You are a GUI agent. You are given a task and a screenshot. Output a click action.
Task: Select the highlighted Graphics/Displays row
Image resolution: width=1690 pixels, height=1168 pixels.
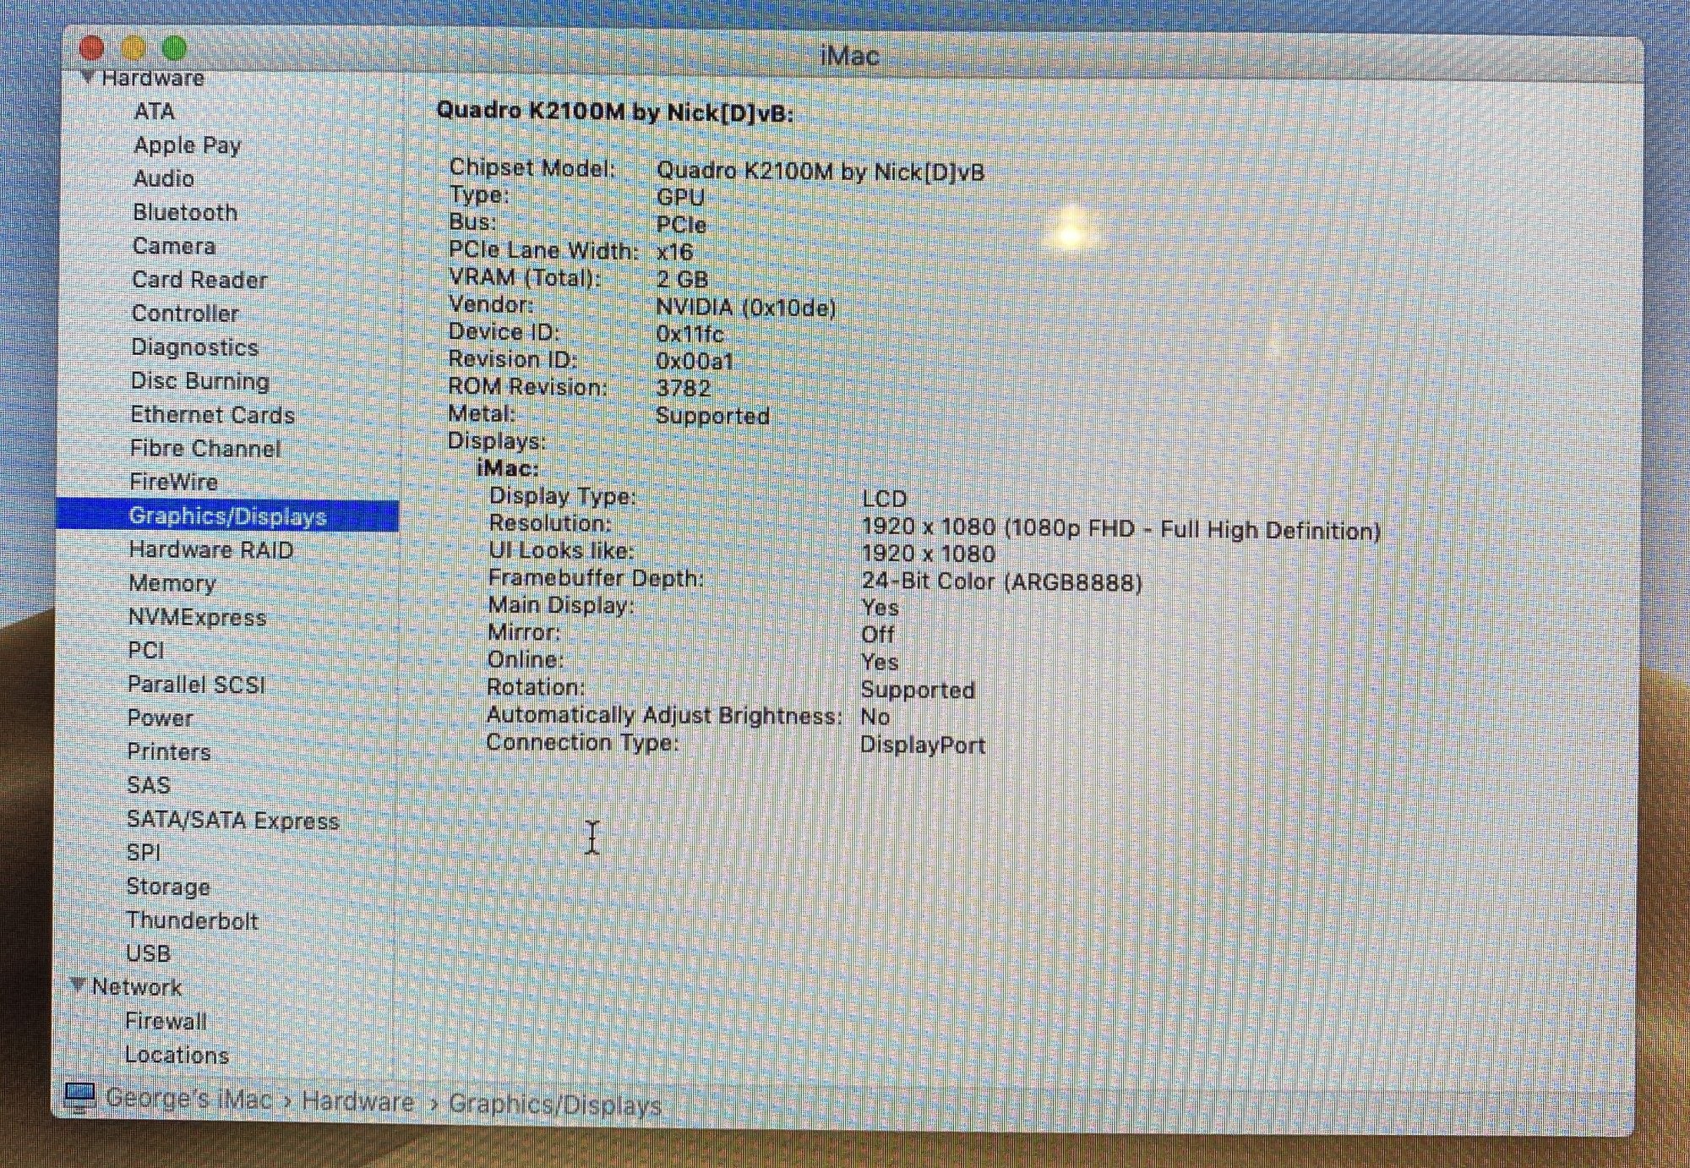click(x=228, y=516)
